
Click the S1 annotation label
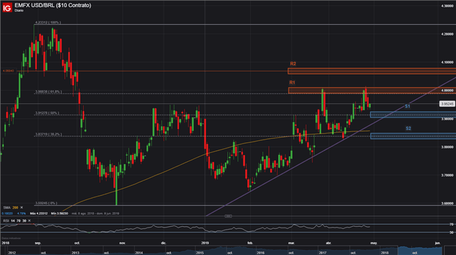[408, 107]
